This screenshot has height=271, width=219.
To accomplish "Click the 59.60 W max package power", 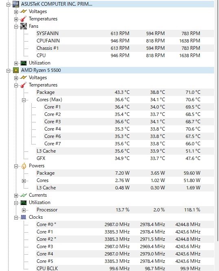I will click(x=192, y=173).
